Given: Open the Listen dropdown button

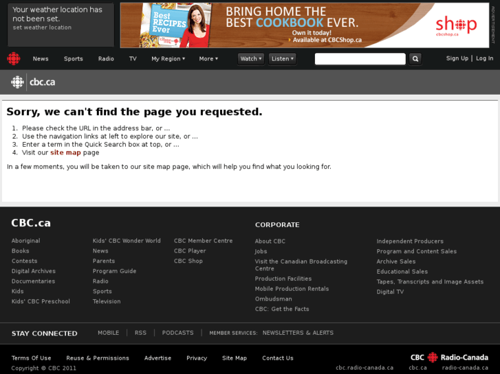Looking at the screenshot, I should (283, 59).
